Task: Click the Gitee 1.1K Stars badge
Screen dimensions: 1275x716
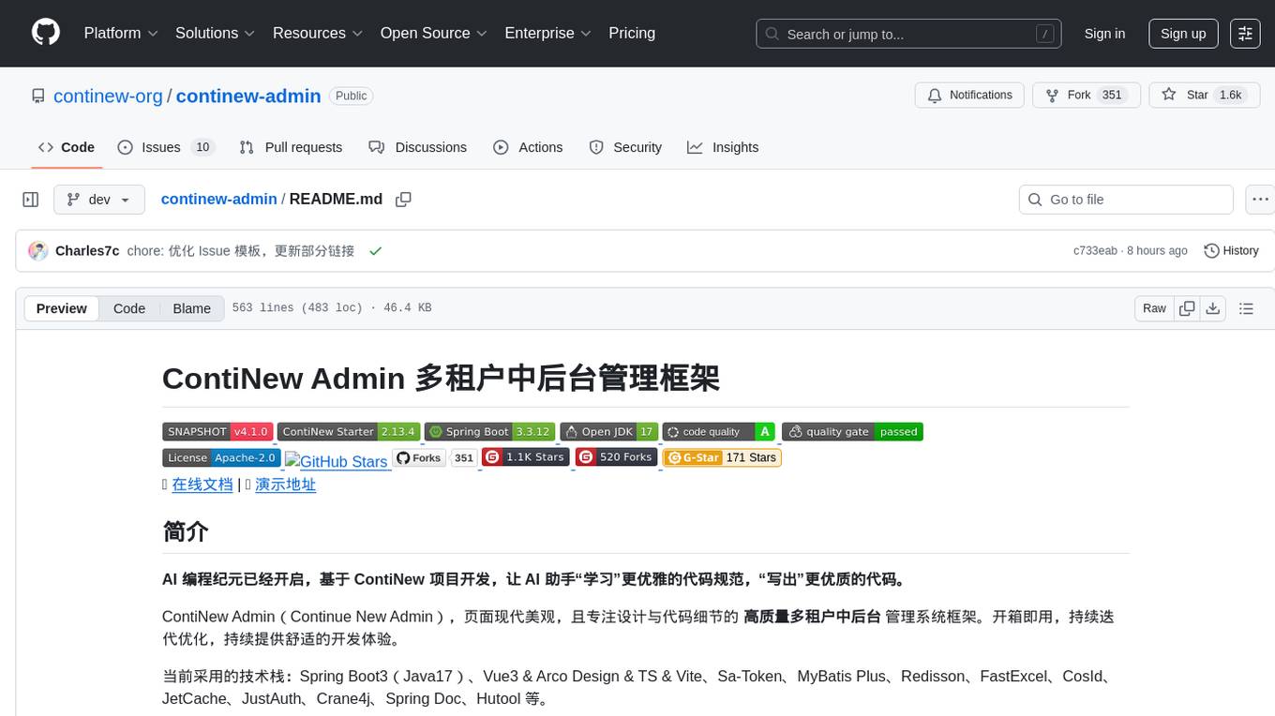Action: pyautogui.click(x=525, y=457)
